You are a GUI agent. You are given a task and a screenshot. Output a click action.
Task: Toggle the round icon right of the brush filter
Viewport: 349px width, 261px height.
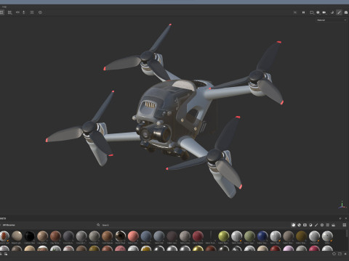tap(322, 225)
